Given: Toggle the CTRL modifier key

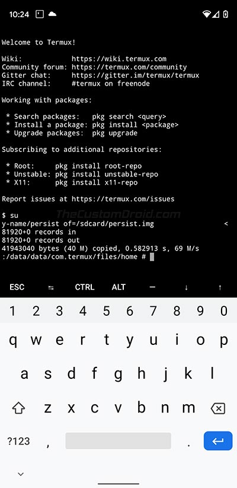Looking at the screenshot, I should pyautogui.click(x=85, y=287).
